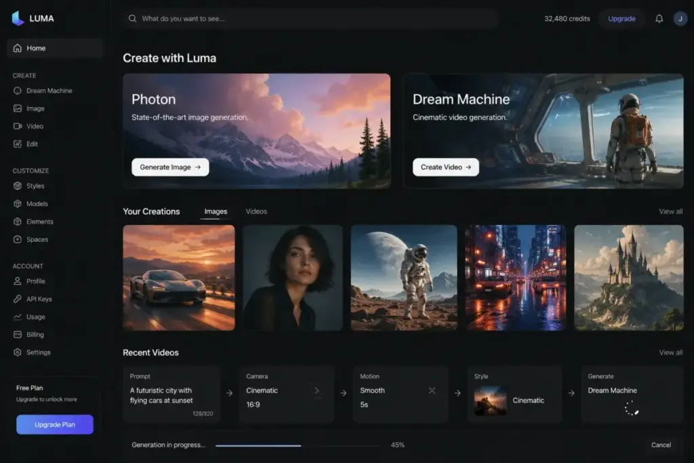Click the 32,480 credits text

pos(567,18)
